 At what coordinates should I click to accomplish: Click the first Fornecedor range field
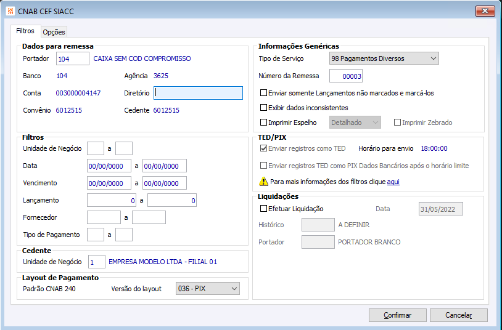point(104,217)
